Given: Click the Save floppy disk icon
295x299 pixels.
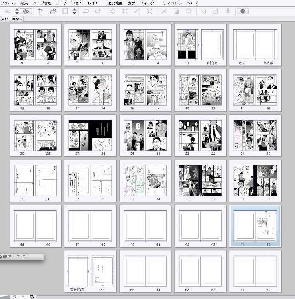Looking at the screenshot, I should click(x=65, y=11).
